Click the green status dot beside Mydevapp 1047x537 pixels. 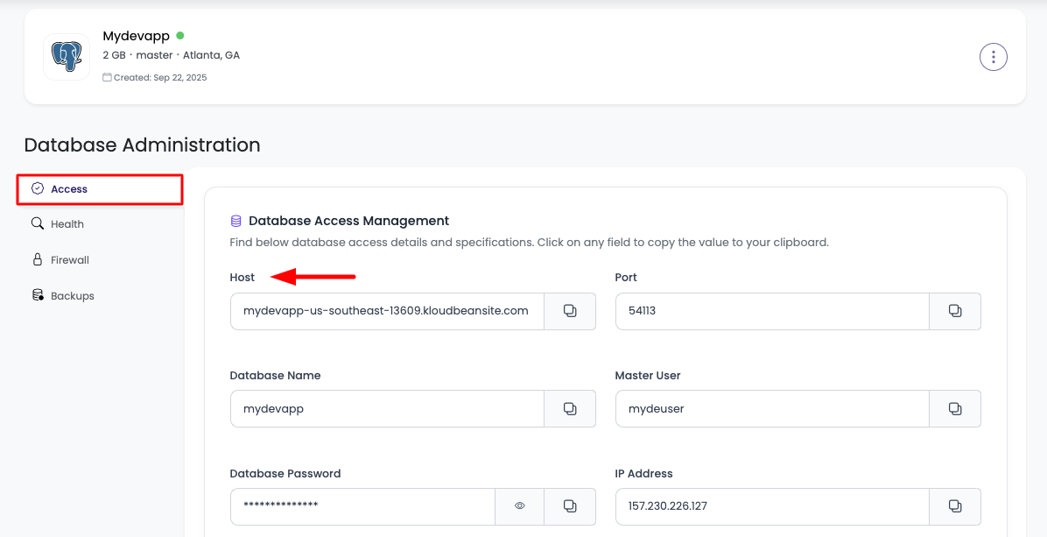[x=180, y=36]
